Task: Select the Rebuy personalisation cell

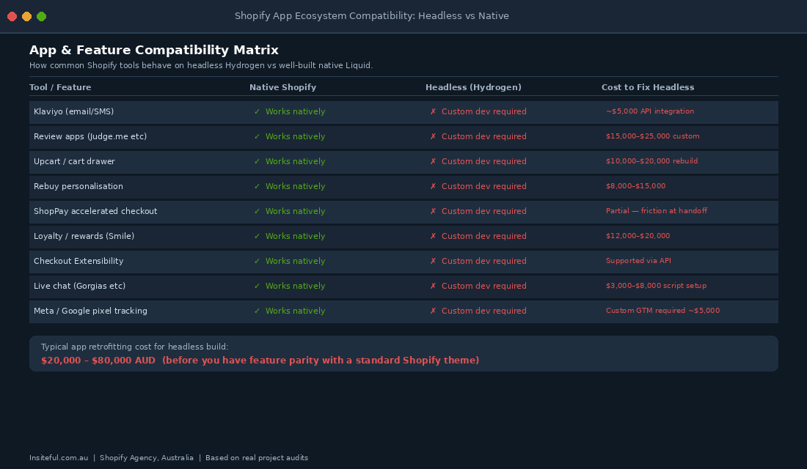Action: coord(78,186)
